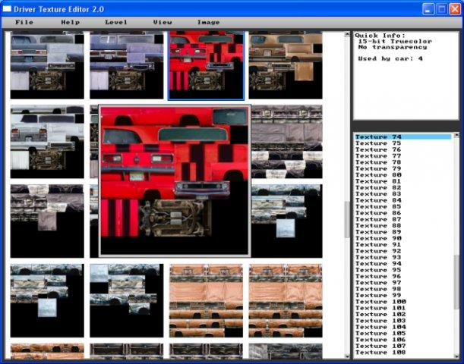Click thumbnail grid scrollbar thumb

(347, 219)
